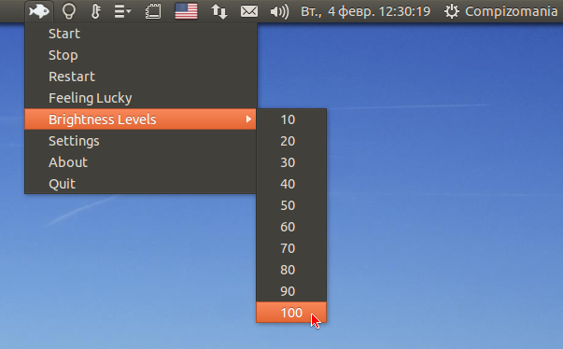The width and height of the screenshot is (563, 349).
Task: Set brightness level to 40
Action: pos(291,184)
